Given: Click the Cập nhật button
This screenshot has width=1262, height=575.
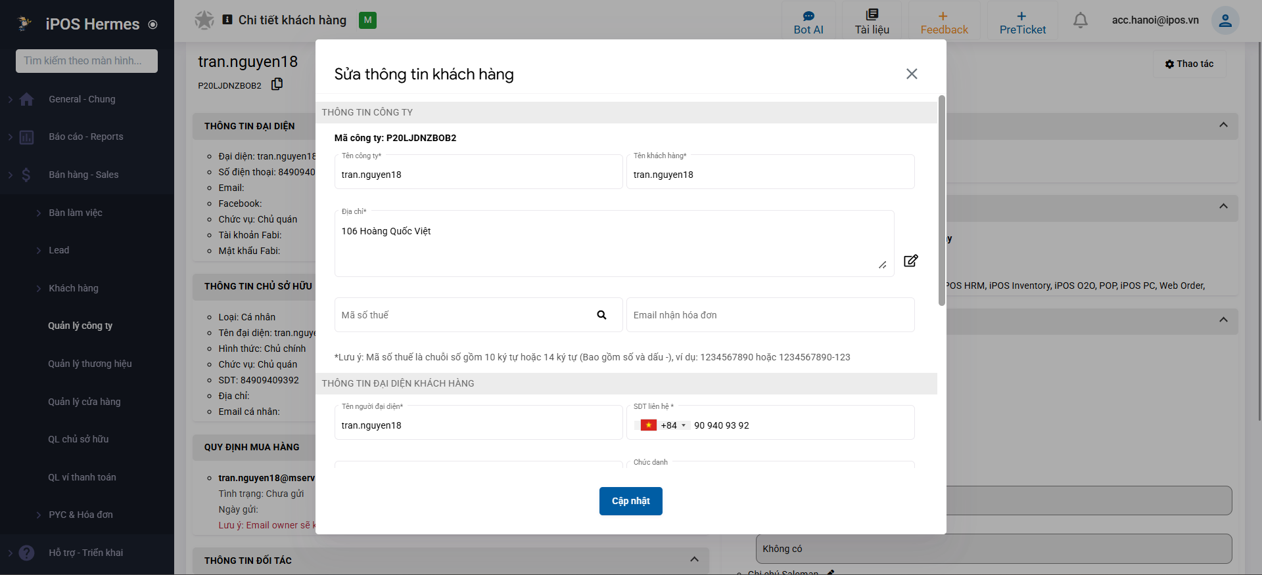Looking at the screenshot, I should pyautogui.click(x=631, y=501).
